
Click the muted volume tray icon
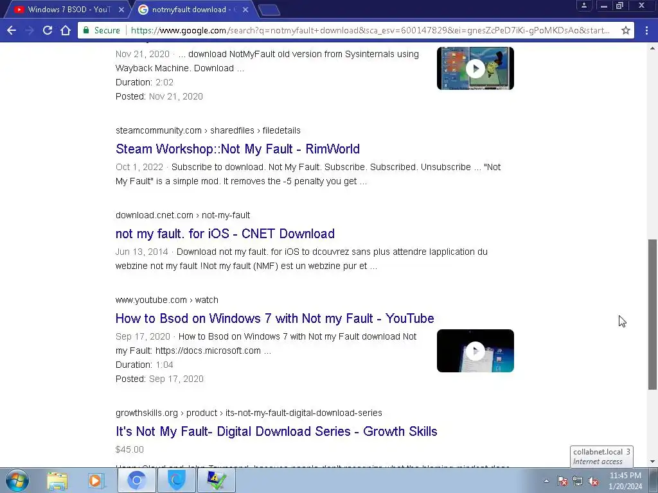593,481
